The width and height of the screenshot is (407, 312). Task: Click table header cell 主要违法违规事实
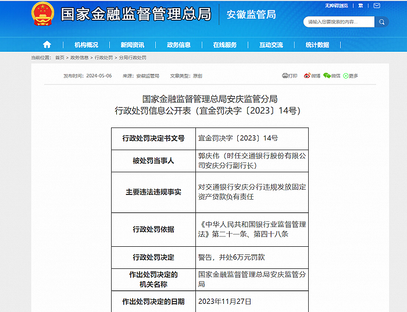point(153,192)
